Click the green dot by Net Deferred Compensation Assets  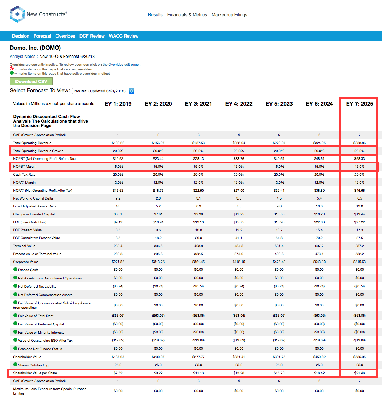(x=15, y=294)
